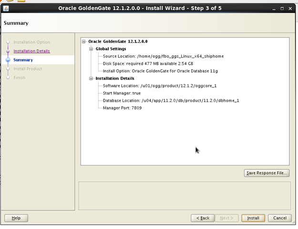Select the Software Location row
298x229 pixels.
tap(160, 86)
